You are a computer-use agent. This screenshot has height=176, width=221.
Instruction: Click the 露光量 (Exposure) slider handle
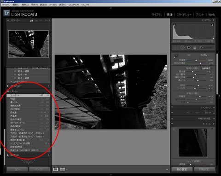point(193,72)
